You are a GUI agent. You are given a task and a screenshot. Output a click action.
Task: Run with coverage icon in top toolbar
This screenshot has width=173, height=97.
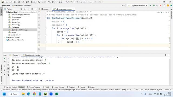[157, 5]
